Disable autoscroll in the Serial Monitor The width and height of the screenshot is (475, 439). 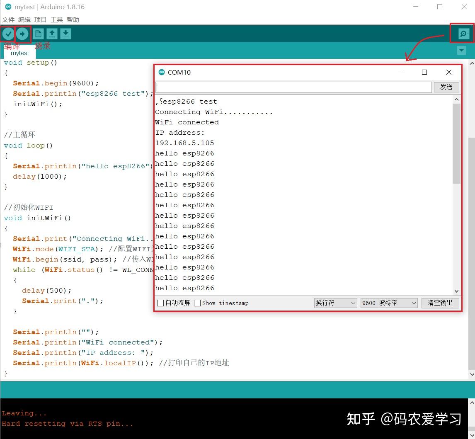pos(160,303)
